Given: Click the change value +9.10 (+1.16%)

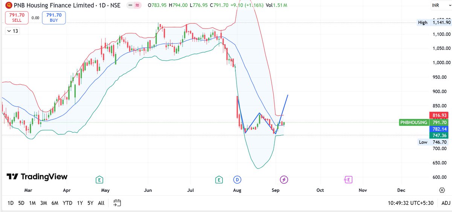Looking at the screenshot, I should (247, 5).
